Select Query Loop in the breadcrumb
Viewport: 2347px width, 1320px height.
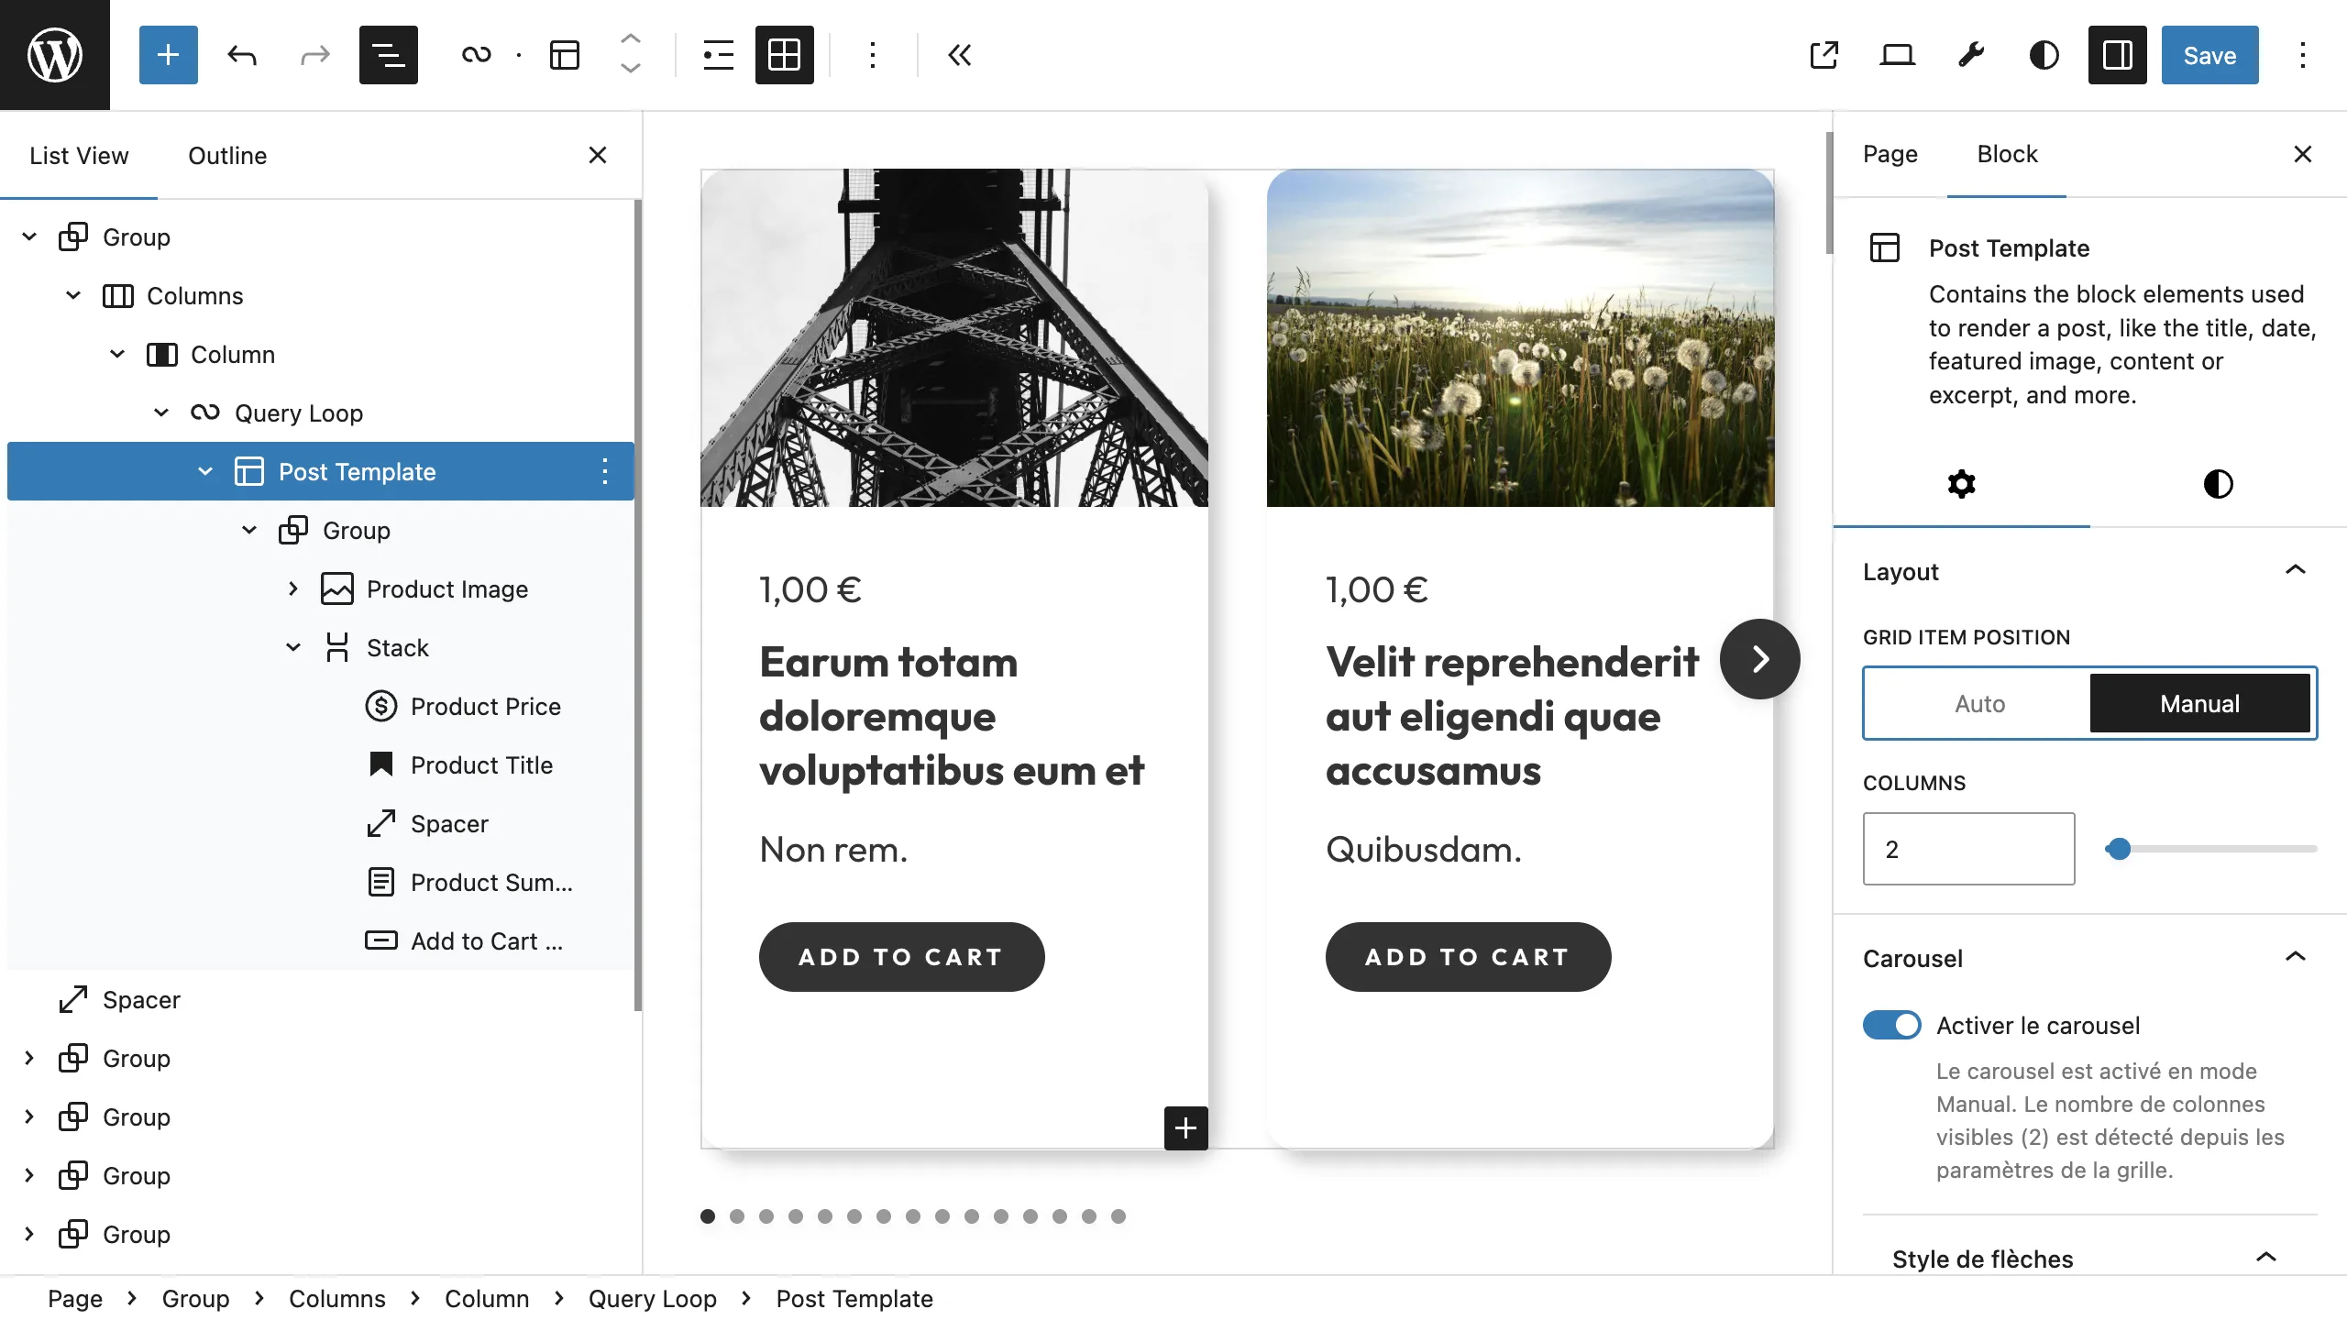click(652, 1298)
